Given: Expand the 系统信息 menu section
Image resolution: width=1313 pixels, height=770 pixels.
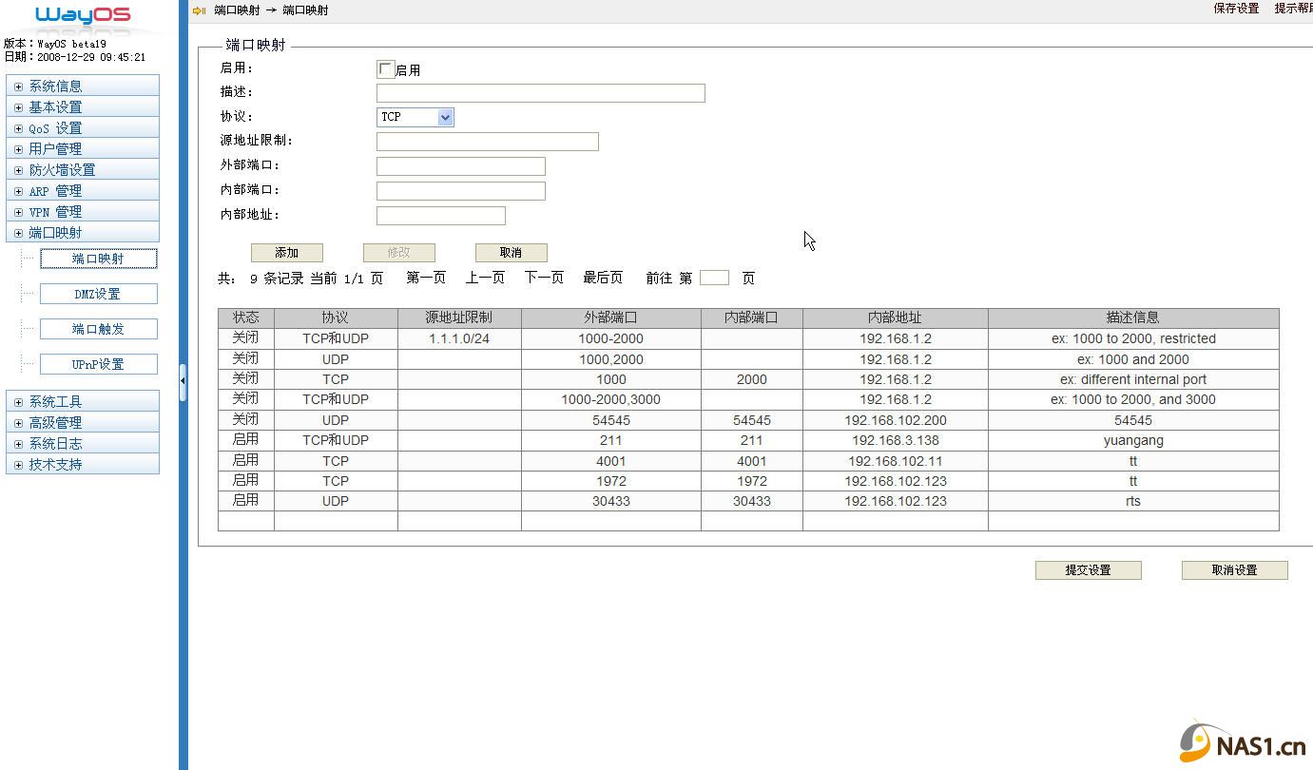Looking at the screenshot, I should coord(83,86).
